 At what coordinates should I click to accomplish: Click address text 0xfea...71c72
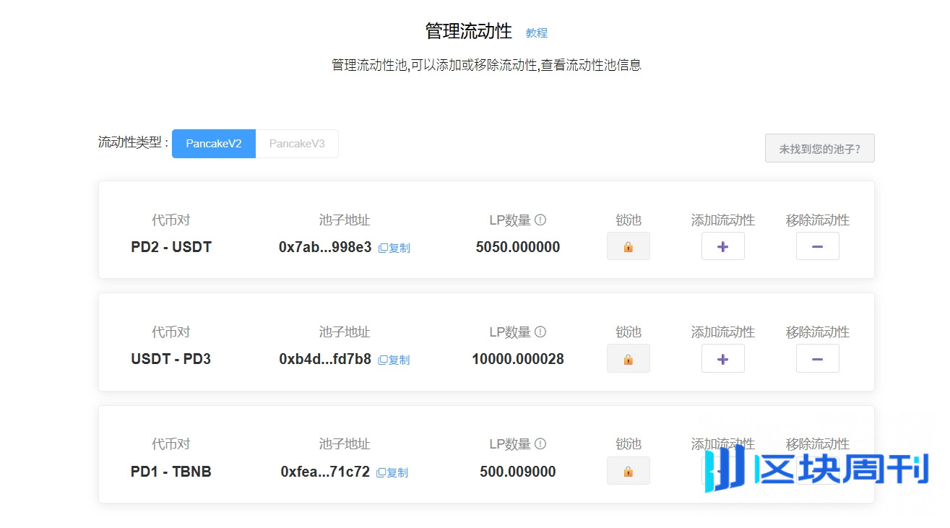(x=325, y=472)
